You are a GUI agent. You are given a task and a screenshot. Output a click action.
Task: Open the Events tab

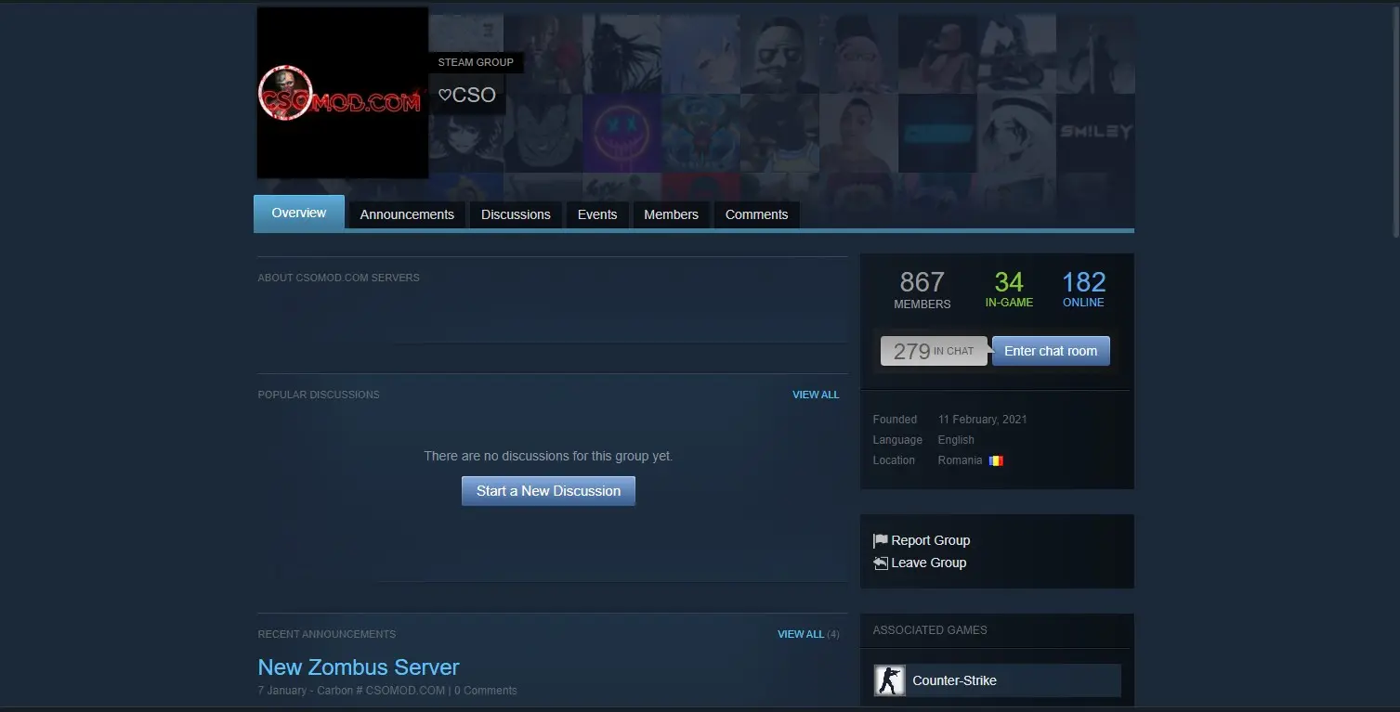[x=597, y=214]
